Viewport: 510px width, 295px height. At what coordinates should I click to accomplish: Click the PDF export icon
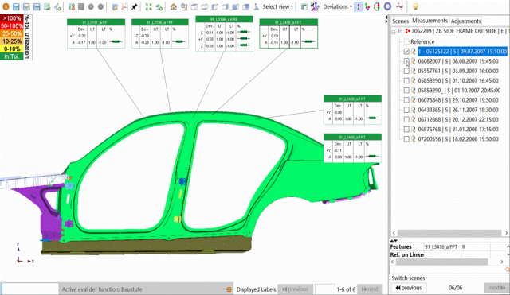pyautogui.click(x=124, y=6)
